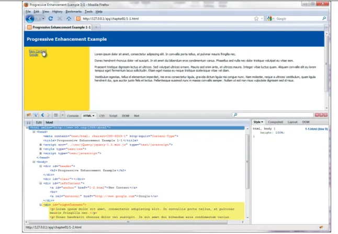Collapse the head node
This screenshot has width=338, height=234.
coord(33,132)
